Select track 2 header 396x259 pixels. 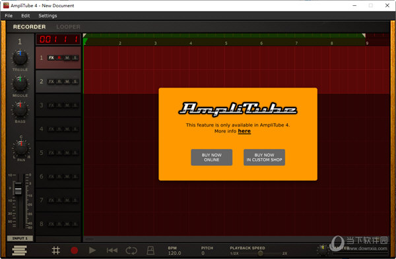[58, 82]
